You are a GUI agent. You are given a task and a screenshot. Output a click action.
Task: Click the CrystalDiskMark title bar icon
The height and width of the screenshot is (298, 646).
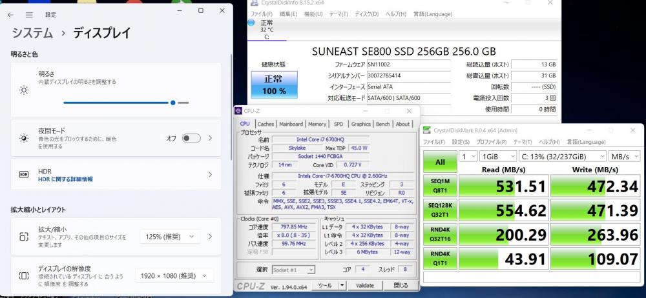click(427, 130)
